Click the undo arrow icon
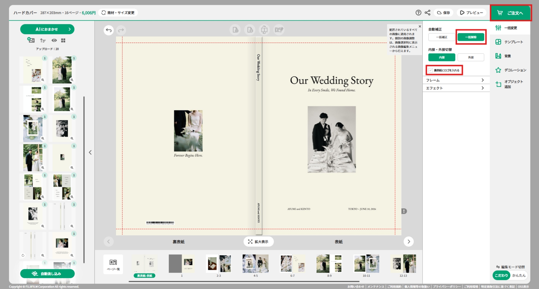 coord(109,30)
